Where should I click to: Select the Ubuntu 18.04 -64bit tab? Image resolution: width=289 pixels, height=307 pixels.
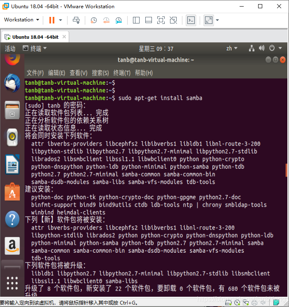35,37
